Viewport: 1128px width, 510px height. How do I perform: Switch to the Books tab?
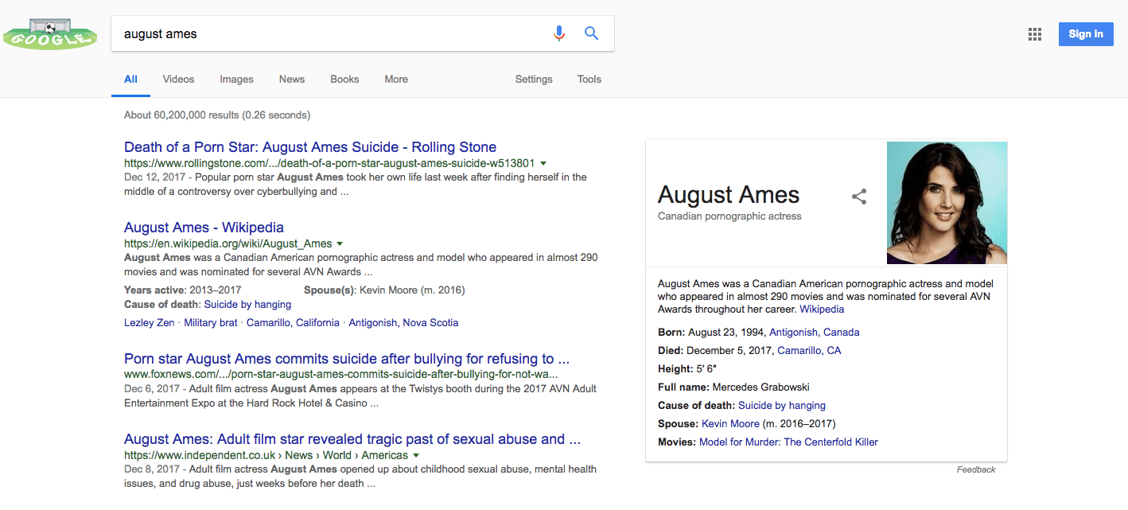[x=344, y=80]
